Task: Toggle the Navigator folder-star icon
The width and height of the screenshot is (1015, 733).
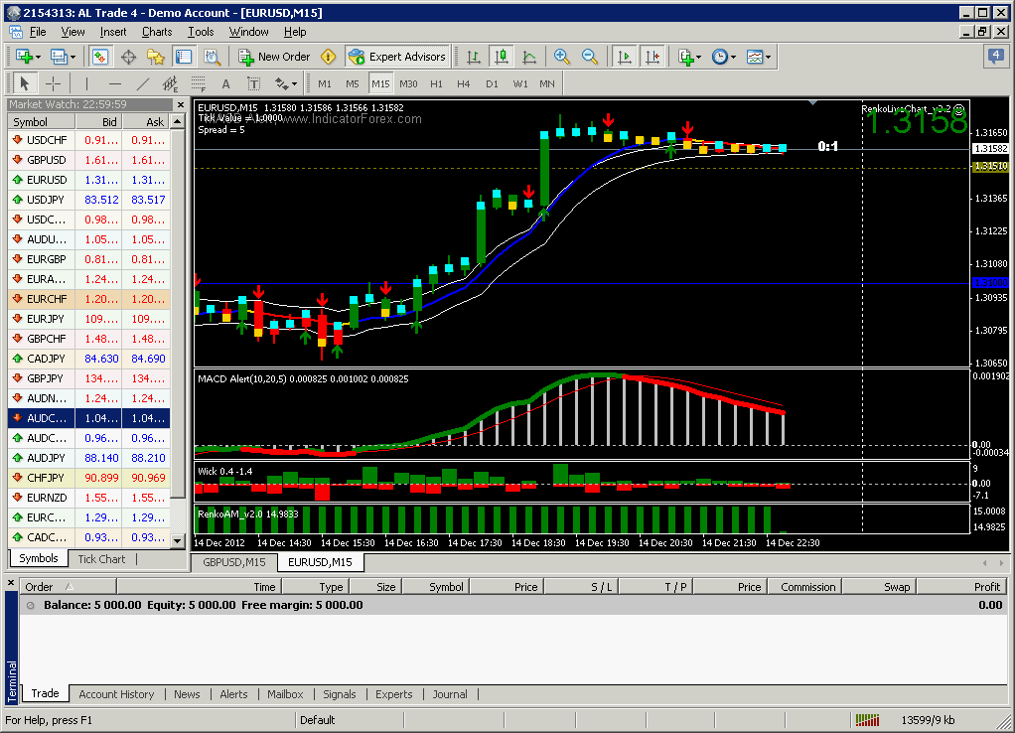Action: (x=156, y=57)
